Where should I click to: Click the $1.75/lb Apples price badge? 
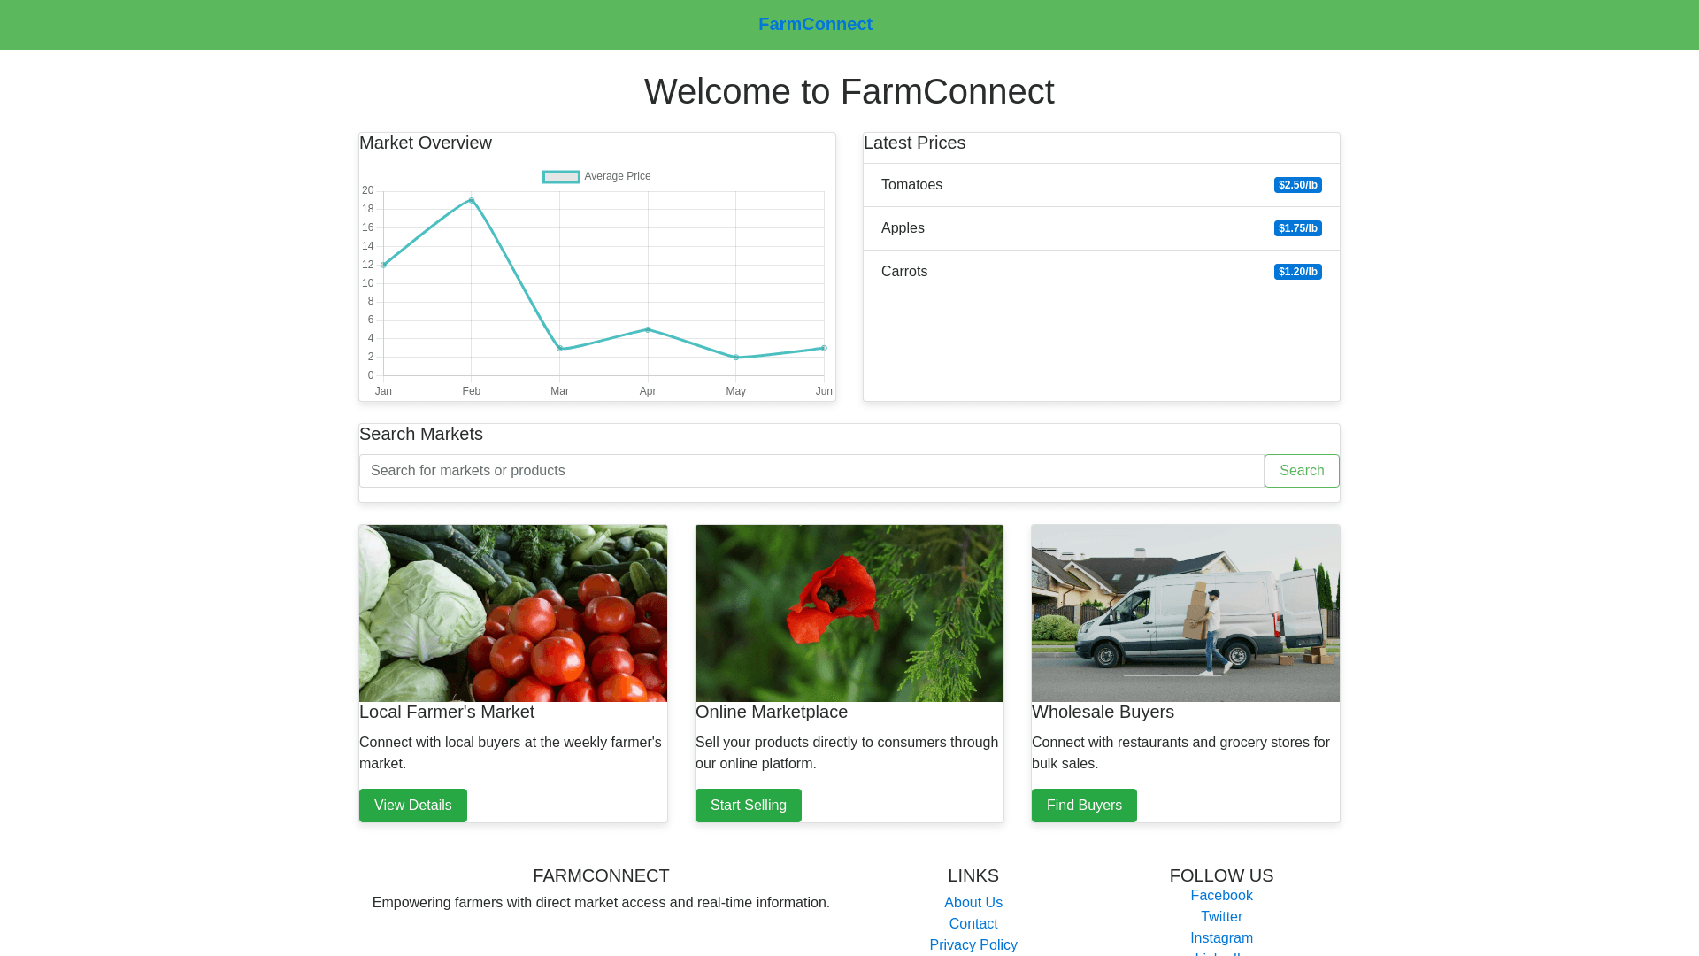[1297, 228]
